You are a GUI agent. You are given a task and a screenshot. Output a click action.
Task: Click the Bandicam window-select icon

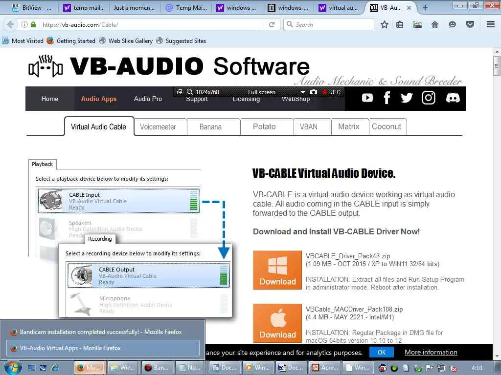pos(180,92)
